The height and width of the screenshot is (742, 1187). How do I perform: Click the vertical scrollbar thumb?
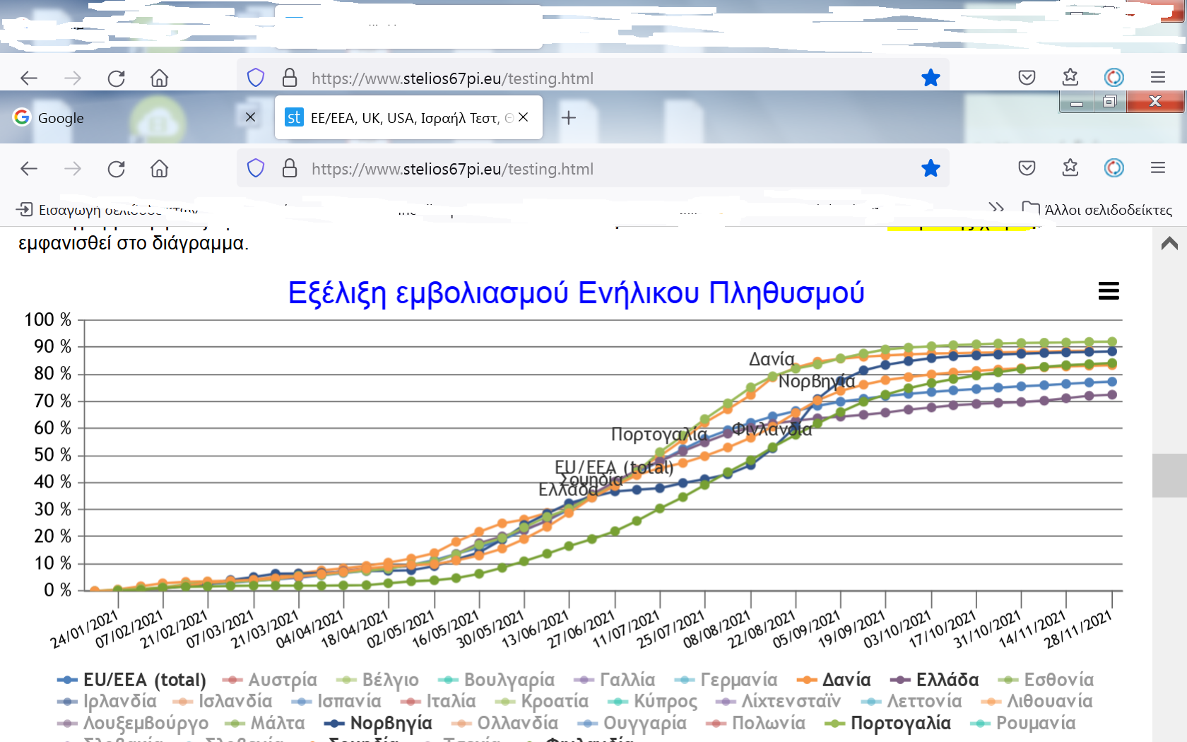[x=1169, y=476]
